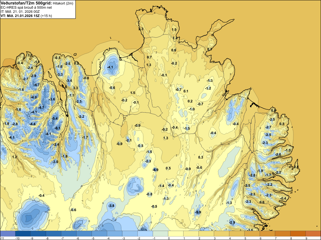Click the negative '-3.3' temperature value
This screenshot has width=321, height=240.
[60, 74]
